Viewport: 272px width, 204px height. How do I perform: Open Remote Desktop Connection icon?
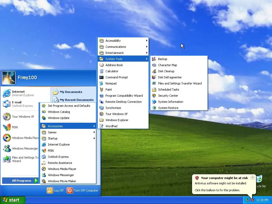coord(101,102)
